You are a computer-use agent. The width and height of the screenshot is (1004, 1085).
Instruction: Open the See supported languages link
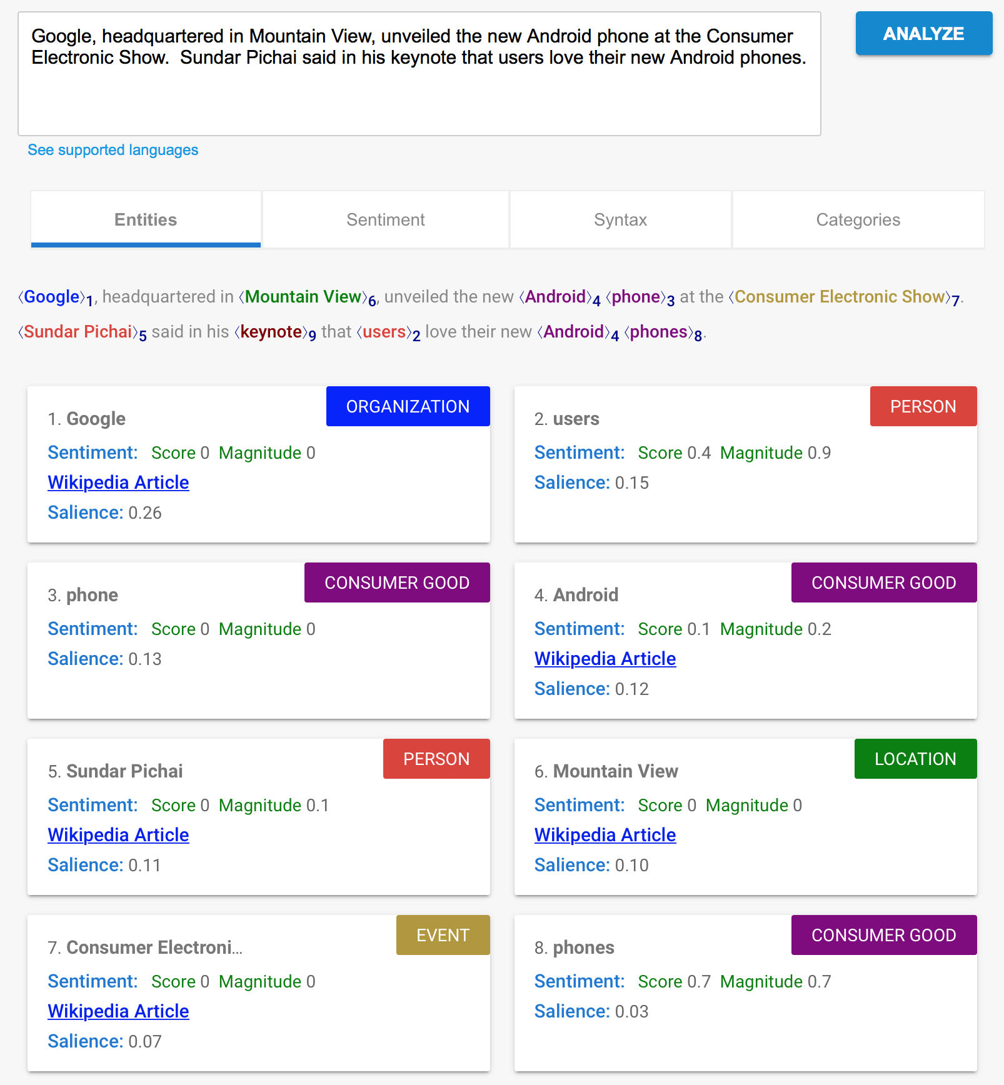(113, 150)
